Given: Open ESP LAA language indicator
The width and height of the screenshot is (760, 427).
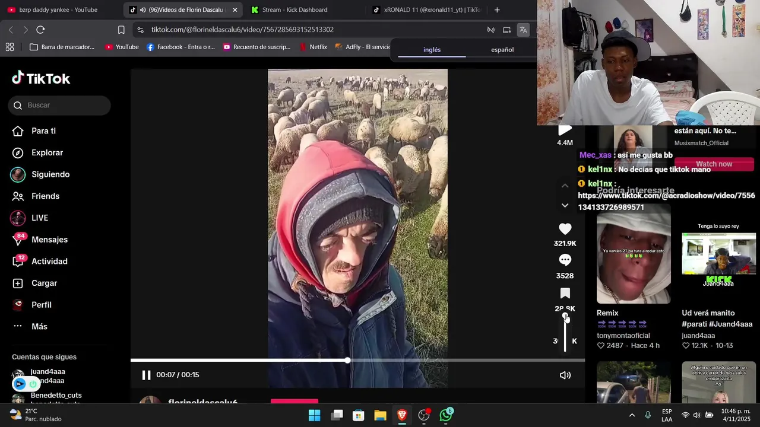Looking at the screenshot, I should click(667, 415).
